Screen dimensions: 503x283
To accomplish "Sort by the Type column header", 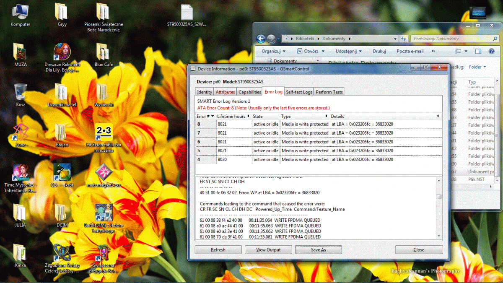I will coord(305,116).
